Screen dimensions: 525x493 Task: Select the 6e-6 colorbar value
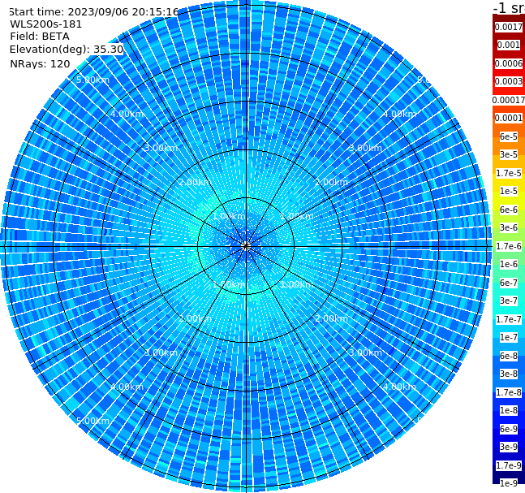[509, 210]
